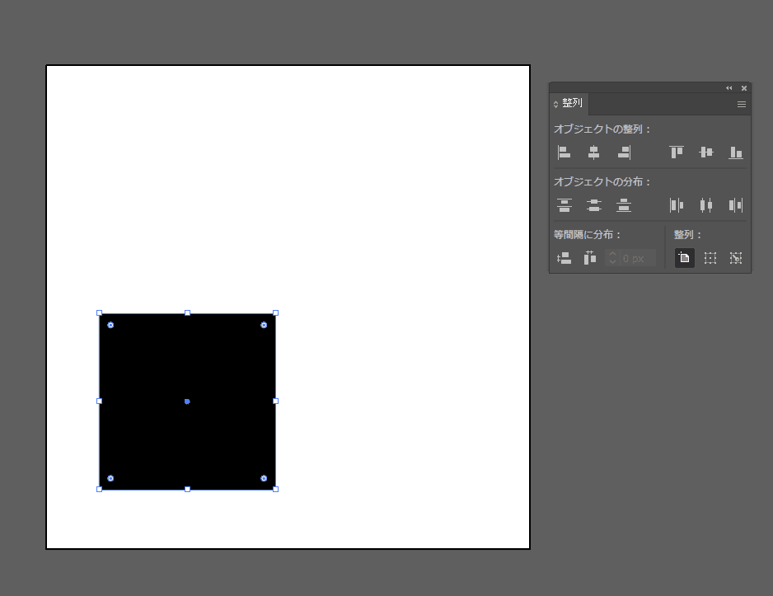Enable the align to selection option
This screenshot has height=596, width=773.
710,258
